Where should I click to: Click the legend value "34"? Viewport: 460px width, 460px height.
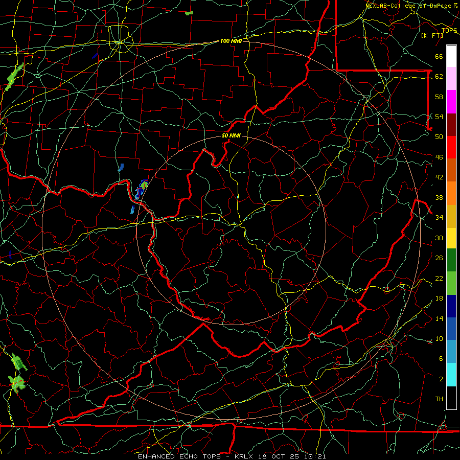(439, 217)
